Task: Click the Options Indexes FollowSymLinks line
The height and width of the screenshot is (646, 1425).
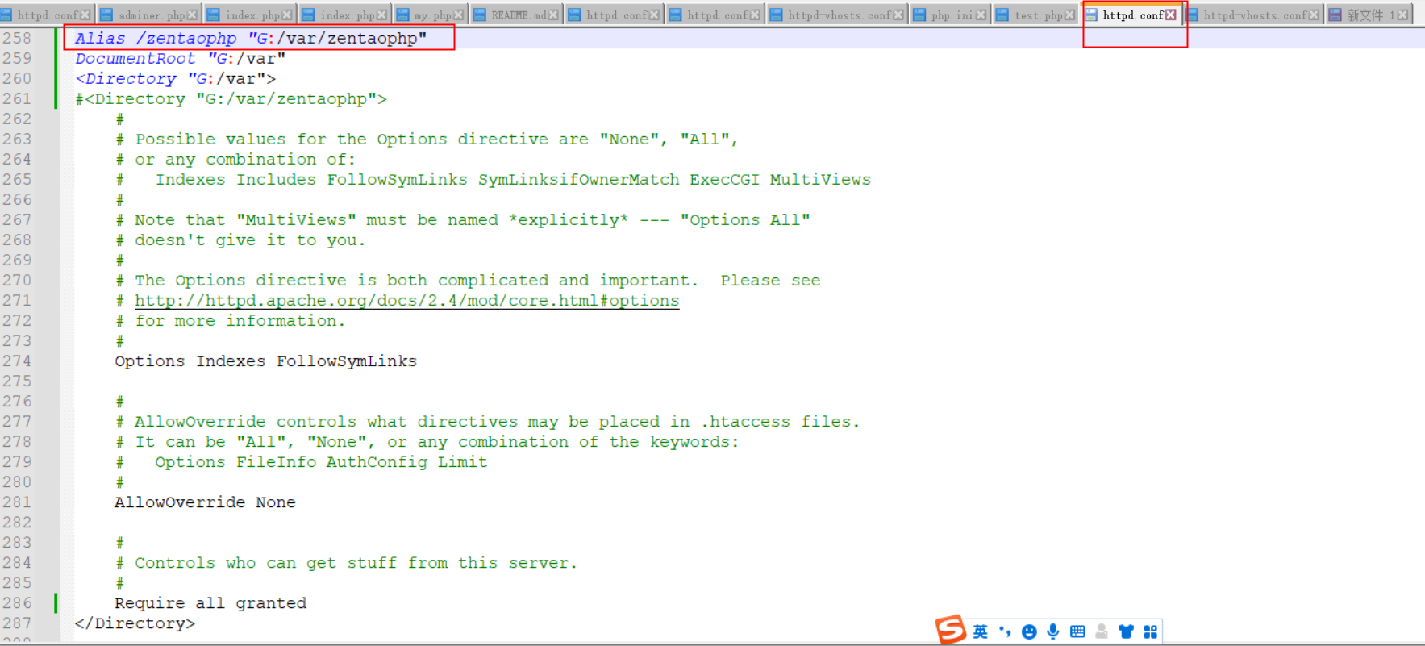Action: pos(266,361)
